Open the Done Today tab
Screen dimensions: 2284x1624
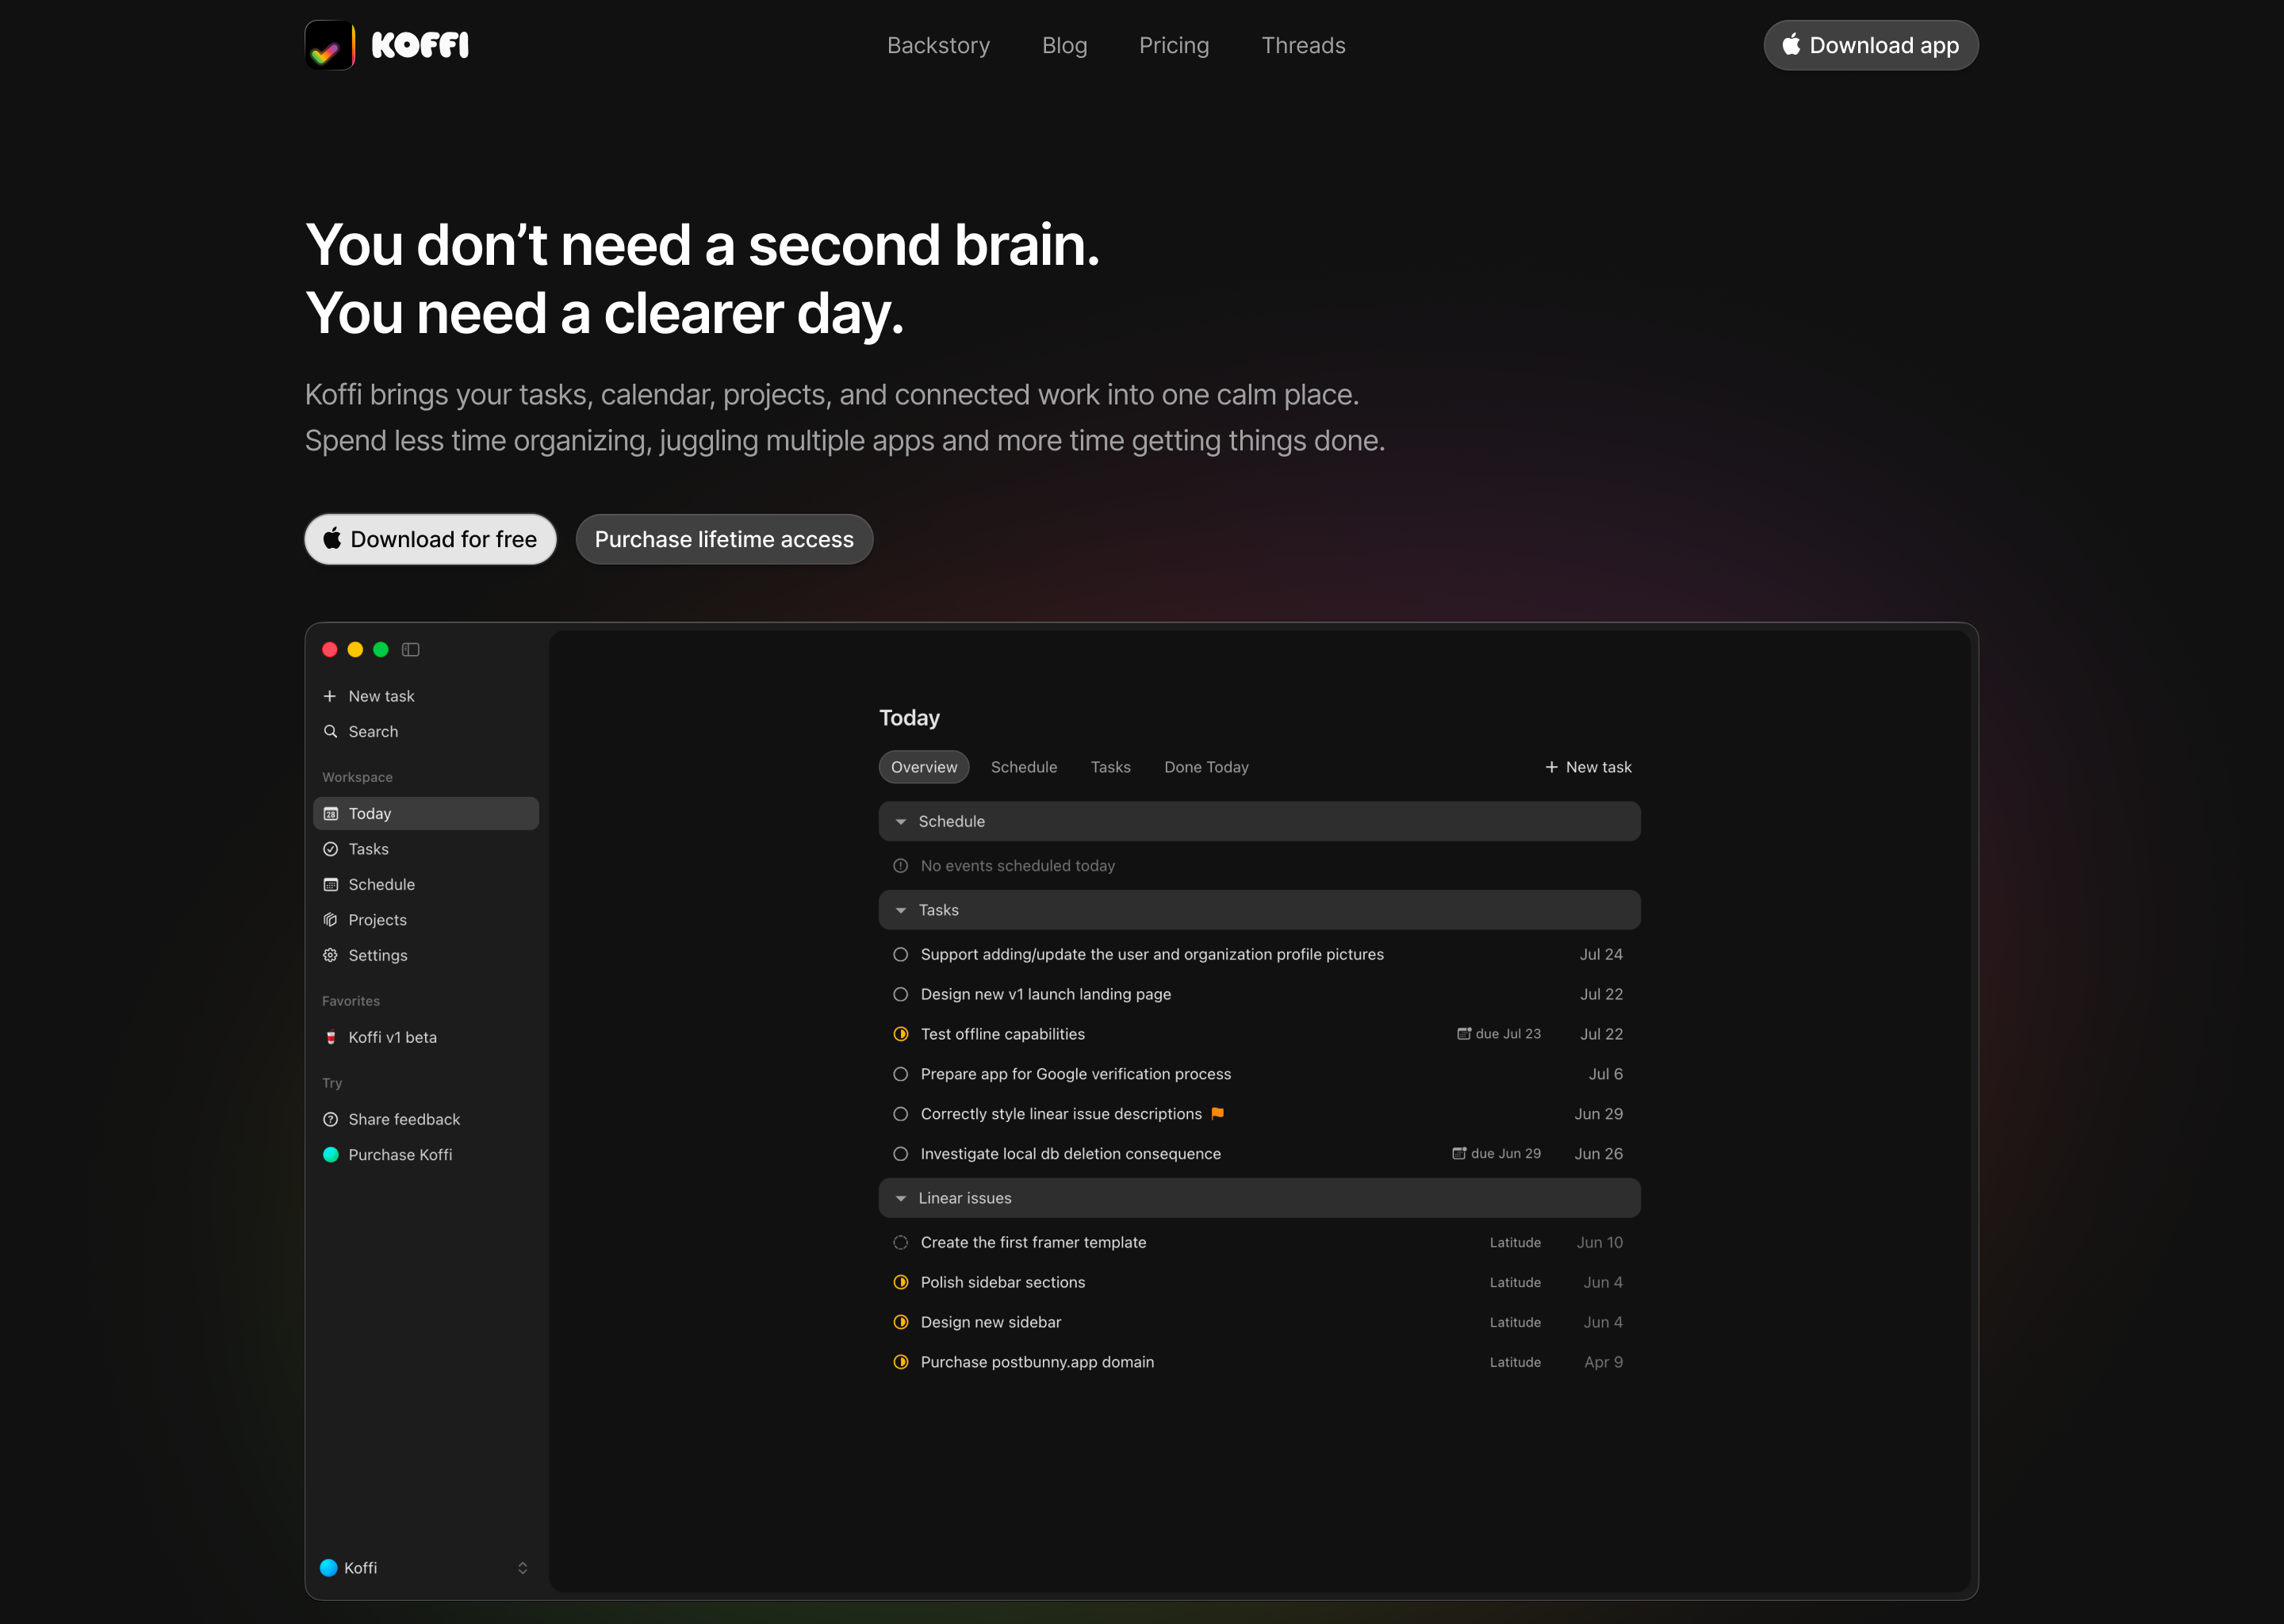[1207, 767]
